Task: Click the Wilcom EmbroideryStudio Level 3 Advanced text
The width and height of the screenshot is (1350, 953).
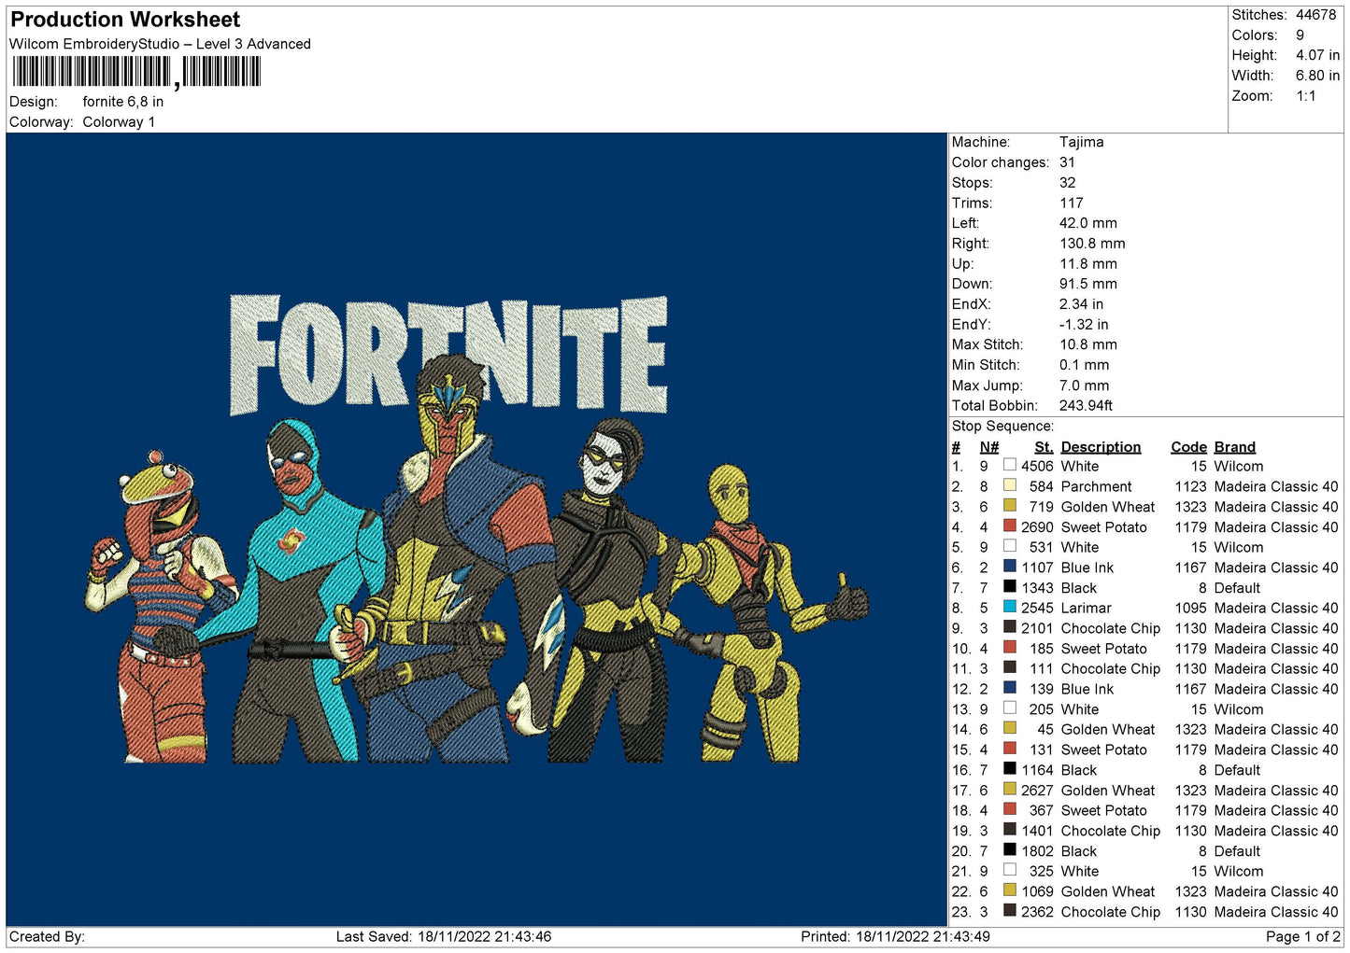Action: click(x=160, y=44)
